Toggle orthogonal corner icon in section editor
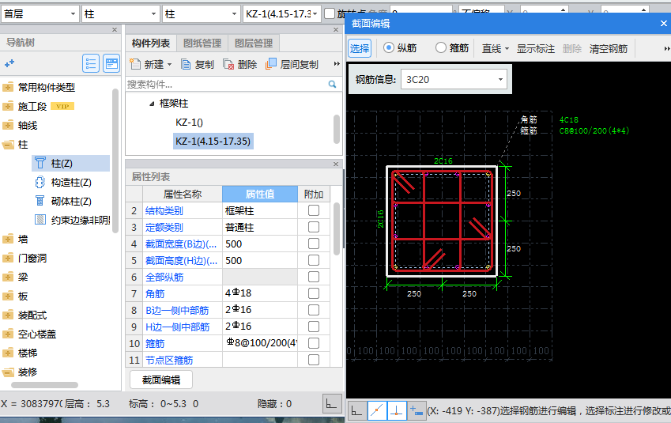 pos(356,411)
